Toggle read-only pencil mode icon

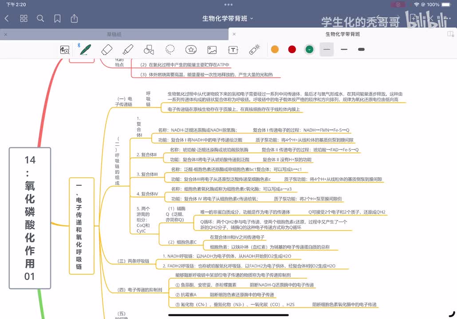tap(431, 18)
